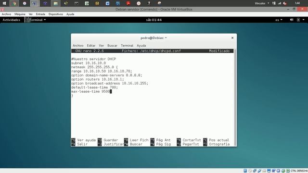The width and height of the screenshot is (308, 173).
Task: Open the VirtualBox Archivo menu
Action: (x=6, y=14)
